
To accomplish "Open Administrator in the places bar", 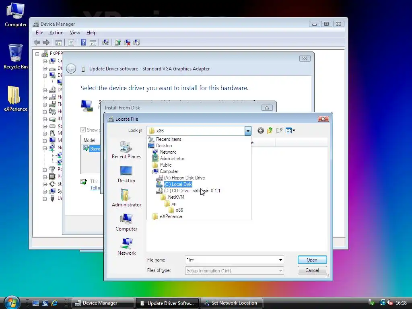I will tap(126, 198).
